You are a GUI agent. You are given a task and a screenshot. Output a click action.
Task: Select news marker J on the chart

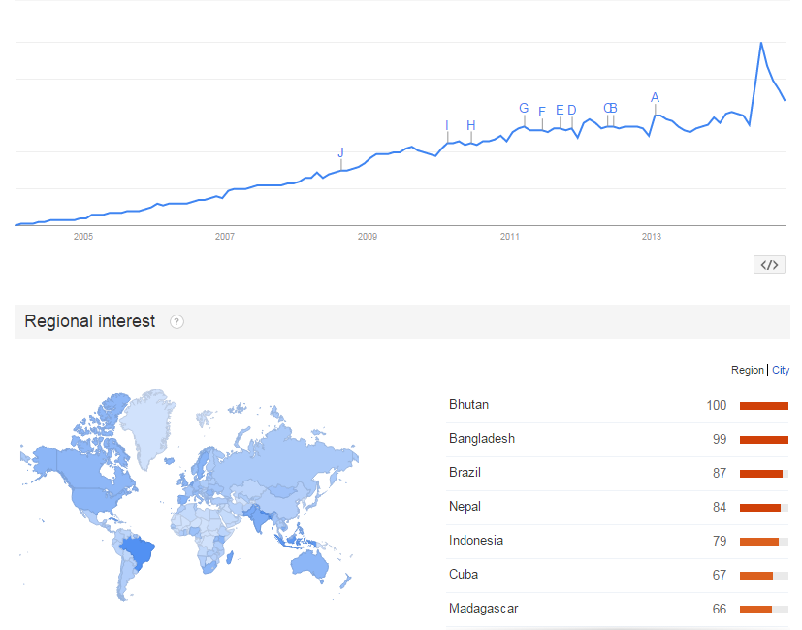click(340, 152)
